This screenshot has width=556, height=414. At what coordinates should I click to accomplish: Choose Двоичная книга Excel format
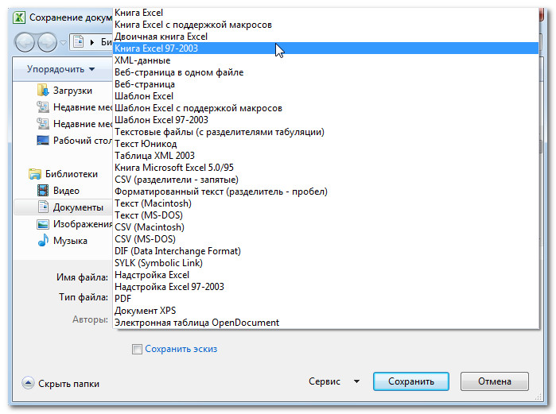click(326, 37)
